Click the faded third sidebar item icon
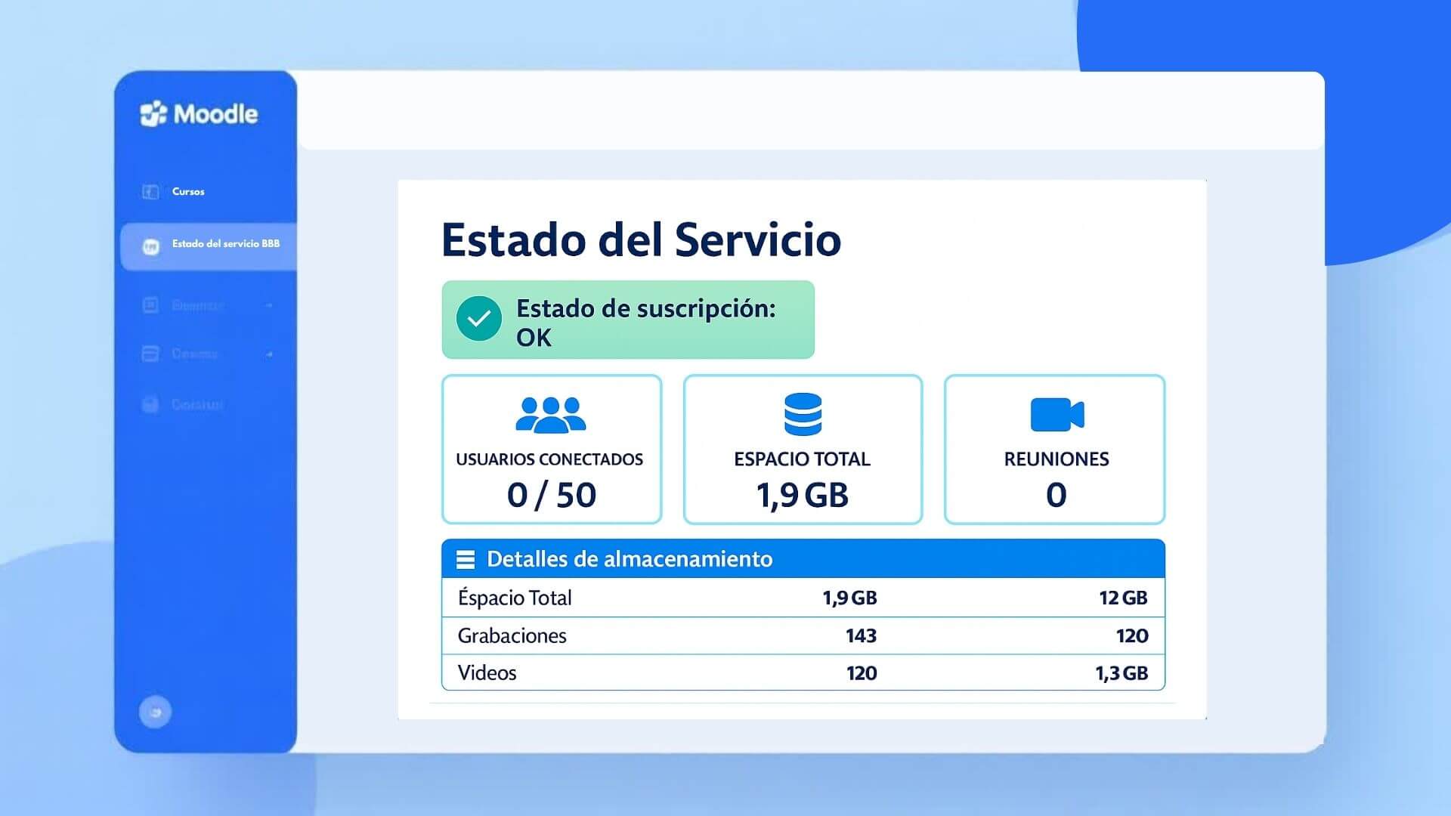 click(150, 305)
